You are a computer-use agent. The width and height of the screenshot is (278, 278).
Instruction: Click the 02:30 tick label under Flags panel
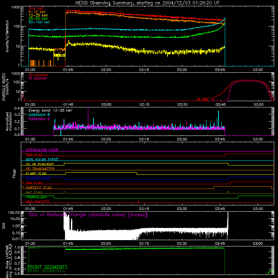[x=182, y=209]
